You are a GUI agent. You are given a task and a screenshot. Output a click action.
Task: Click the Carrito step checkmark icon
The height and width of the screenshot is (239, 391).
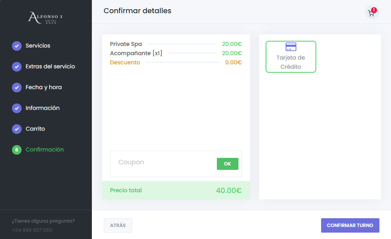pos(17,129)
